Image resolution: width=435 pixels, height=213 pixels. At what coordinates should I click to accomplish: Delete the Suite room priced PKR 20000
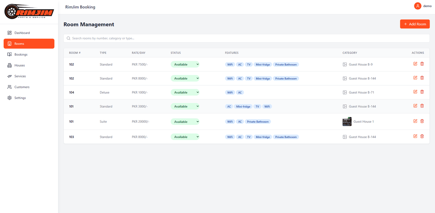point(422,121)
